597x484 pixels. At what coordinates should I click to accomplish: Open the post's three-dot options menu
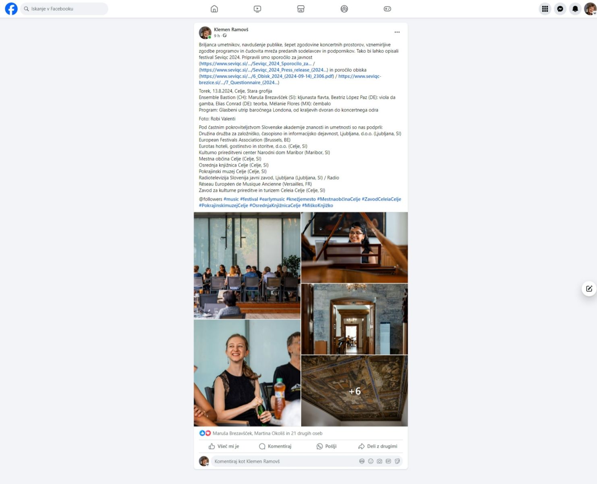click(x=397, y=32)
